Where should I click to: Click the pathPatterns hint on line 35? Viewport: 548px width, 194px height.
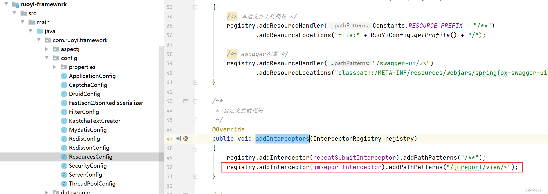pos(350,26)
